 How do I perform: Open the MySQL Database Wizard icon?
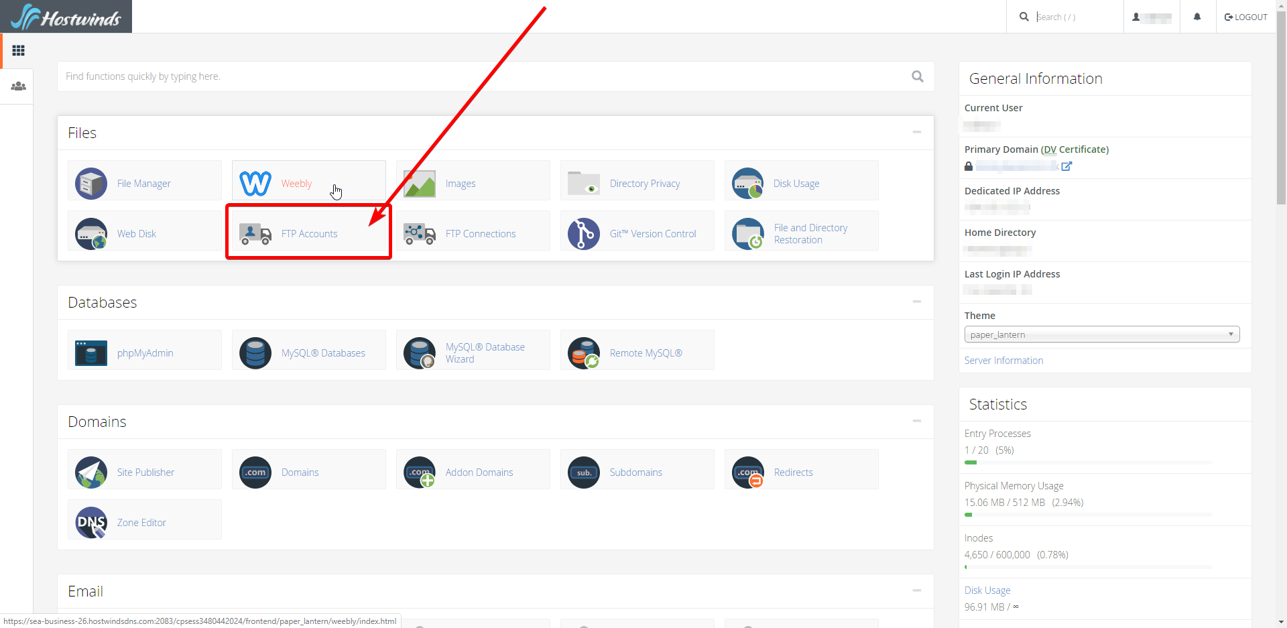(420, 353)
